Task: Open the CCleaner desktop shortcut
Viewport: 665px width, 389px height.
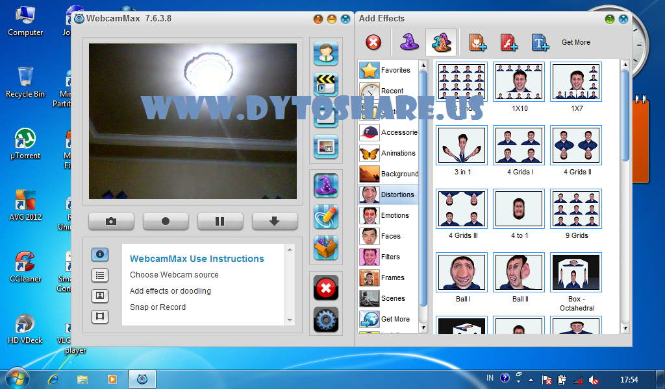Action: click(25, 266)
